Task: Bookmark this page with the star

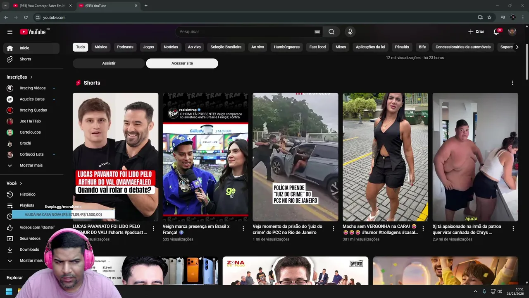Action: tap(489, 17)
